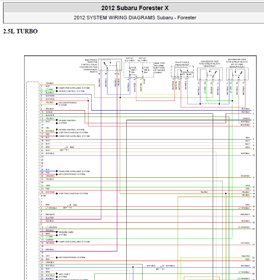The width and height of the screenshot is (264, 280).
Task: Click the Main Fuse Box label
Action: click(x=160, y=68)
